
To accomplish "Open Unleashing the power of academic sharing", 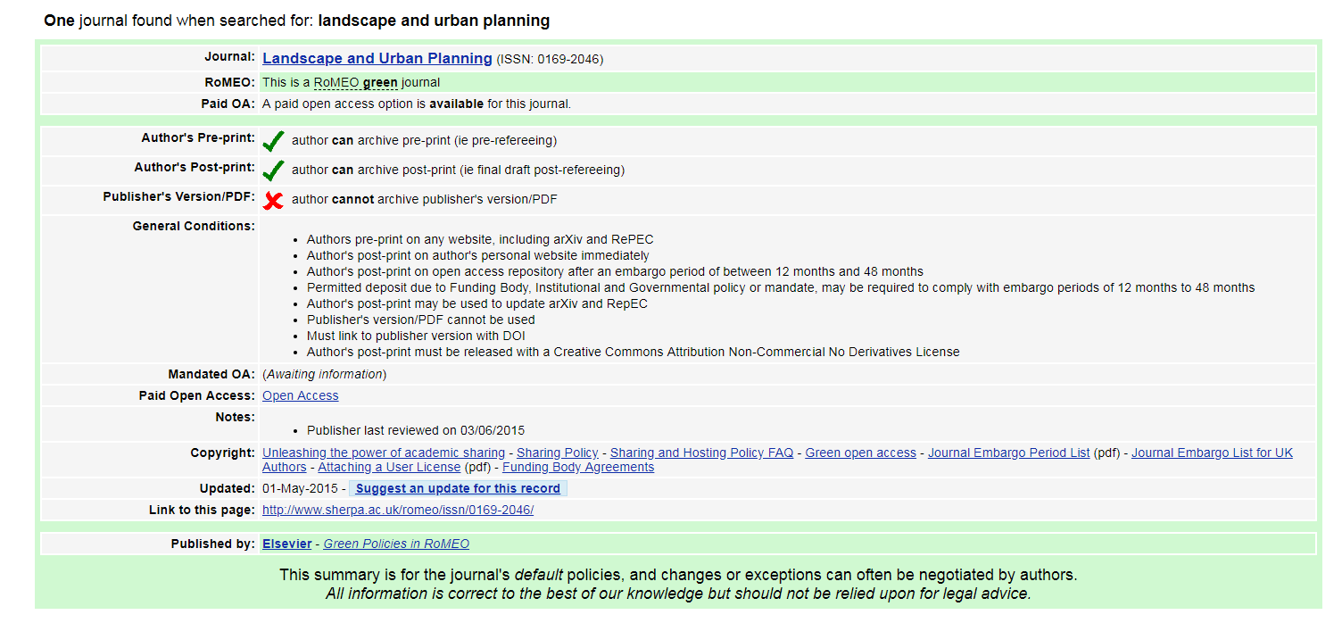I will click(x=383, y=453).
